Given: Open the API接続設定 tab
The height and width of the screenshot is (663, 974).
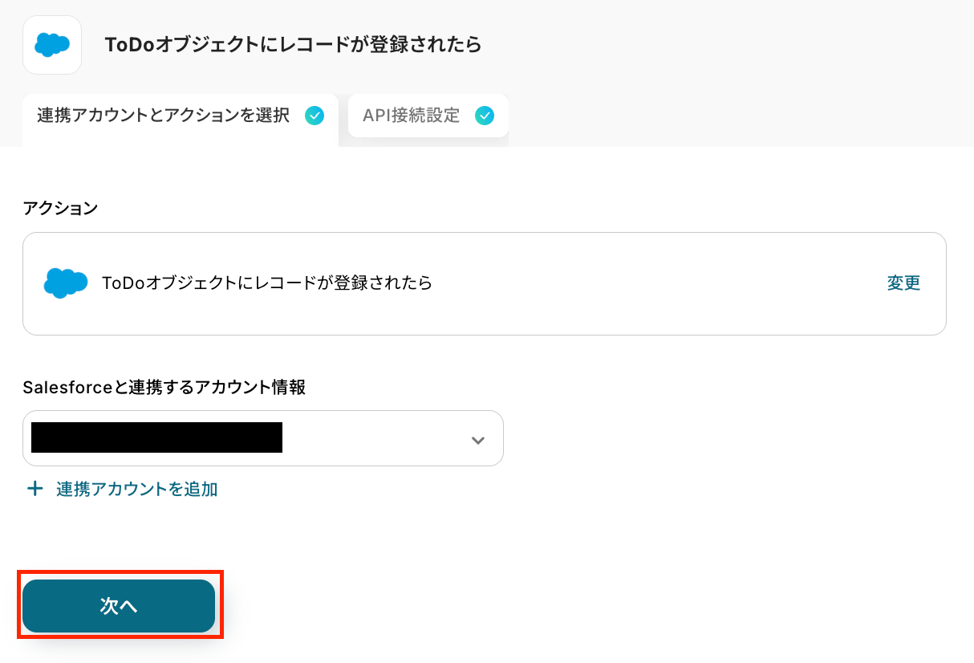Looking at the screenshot, I should click(x=411, y=116).
